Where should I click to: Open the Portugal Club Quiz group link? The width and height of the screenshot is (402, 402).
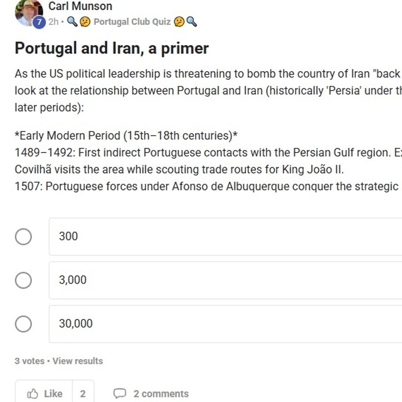click(x=132, y=22)
